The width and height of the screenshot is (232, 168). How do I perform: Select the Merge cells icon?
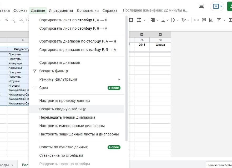[x=139, y=20]
